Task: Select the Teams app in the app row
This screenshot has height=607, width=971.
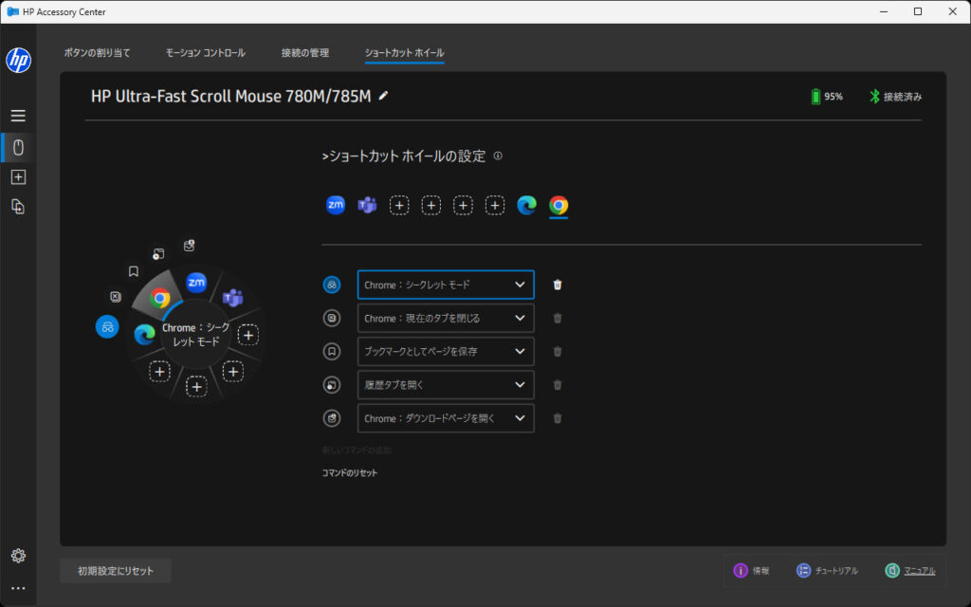Action: (x=367, y=205)
